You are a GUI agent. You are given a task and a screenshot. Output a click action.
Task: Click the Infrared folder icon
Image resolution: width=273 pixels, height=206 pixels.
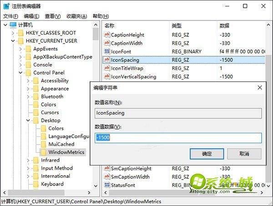click(x=36, y=160)
